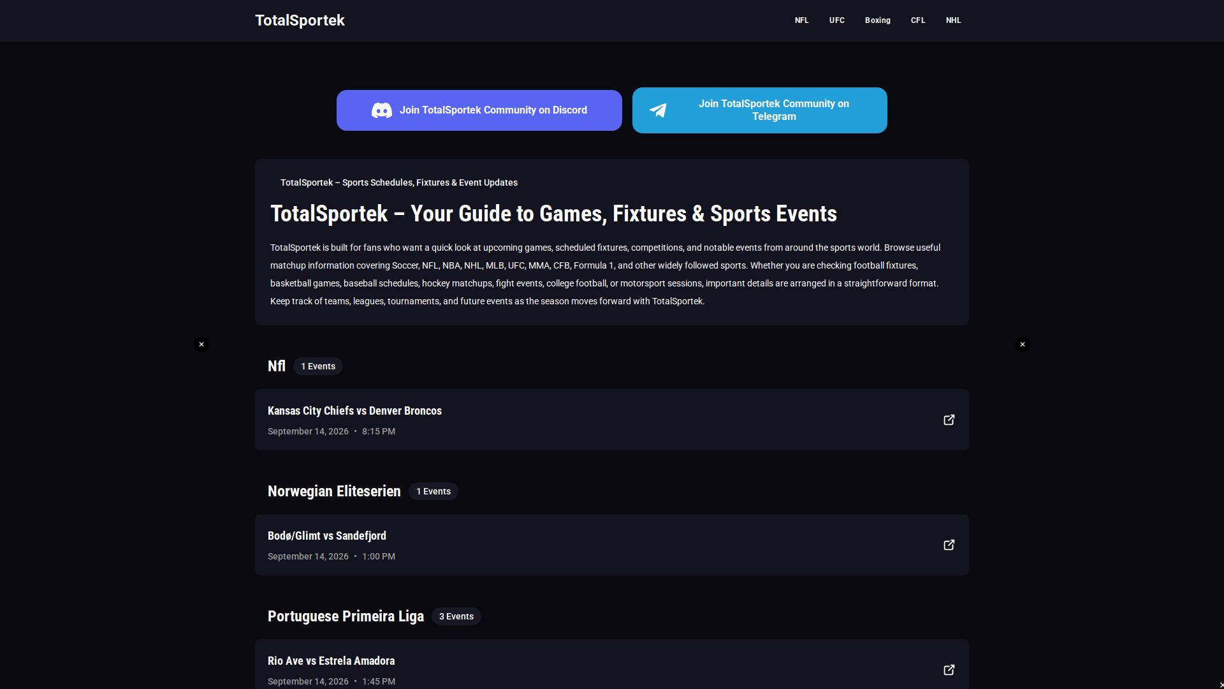Image resolution: width=1224 pixels, height=689 pixels.
Task: Click the Portuguese Primeira Liga heading
Action: [346, 616]
